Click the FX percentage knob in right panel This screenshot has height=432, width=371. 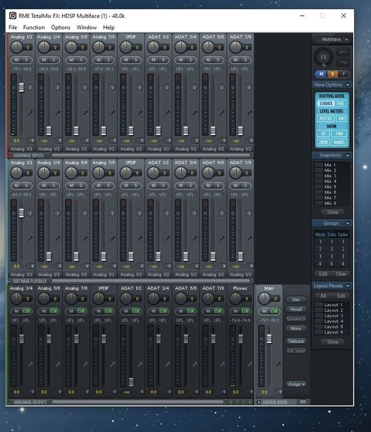324,57
